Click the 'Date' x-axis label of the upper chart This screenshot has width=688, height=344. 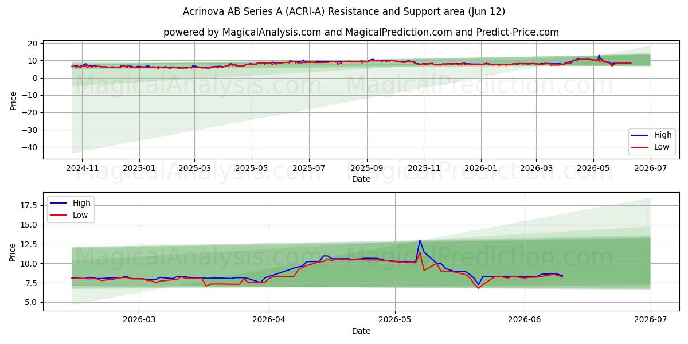361,179
